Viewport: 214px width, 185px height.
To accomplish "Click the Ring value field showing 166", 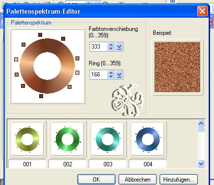I will click(x=98, y=75).
